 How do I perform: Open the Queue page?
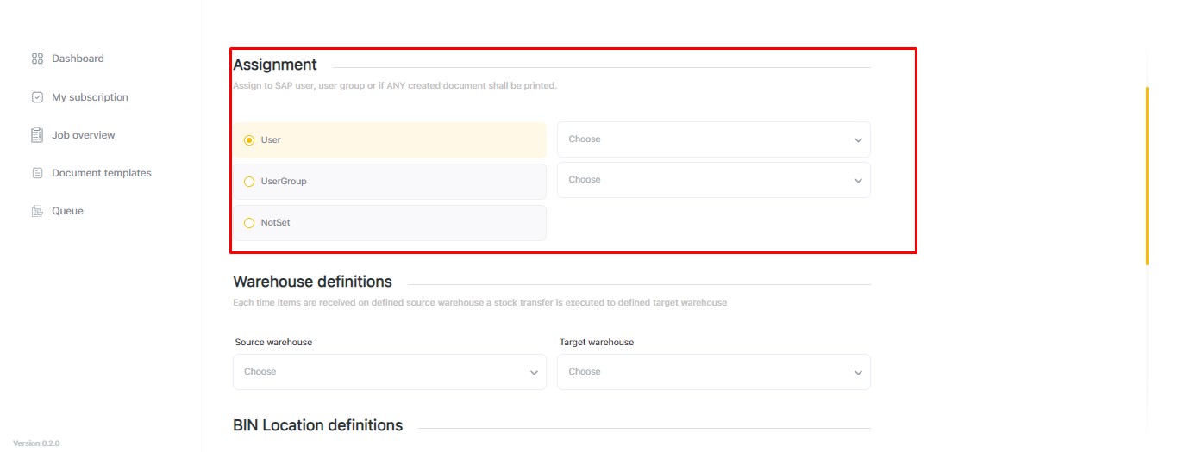coord(67,211)
